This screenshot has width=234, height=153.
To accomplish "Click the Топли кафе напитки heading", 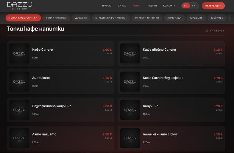I will pos(36,29).
